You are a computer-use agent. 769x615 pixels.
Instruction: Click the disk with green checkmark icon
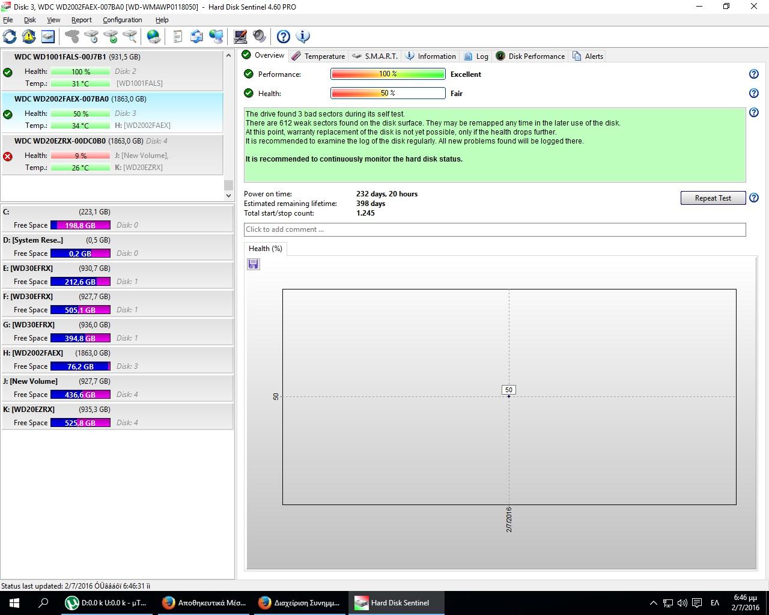click(x=111, y=37)
